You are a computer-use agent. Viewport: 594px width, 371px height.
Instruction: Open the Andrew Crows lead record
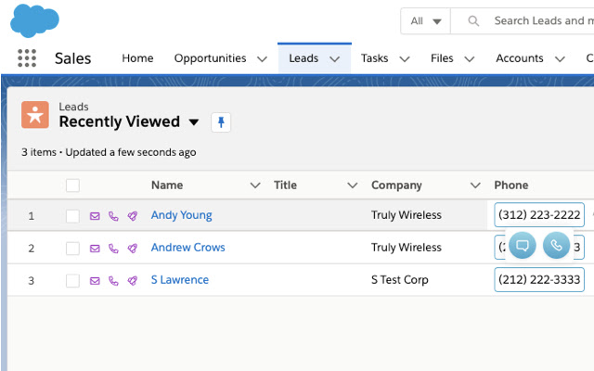click(187, 248)
